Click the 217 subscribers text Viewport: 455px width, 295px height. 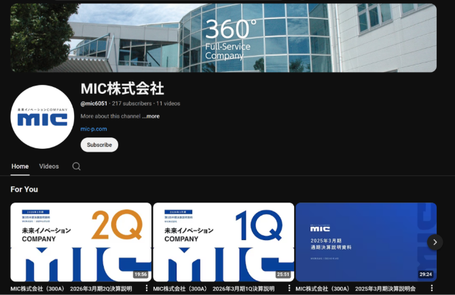tap(132, 103)
